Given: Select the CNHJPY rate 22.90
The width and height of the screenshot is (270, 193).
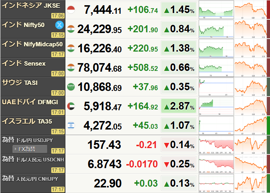Looking at the screenshot, I should point(108,183).
